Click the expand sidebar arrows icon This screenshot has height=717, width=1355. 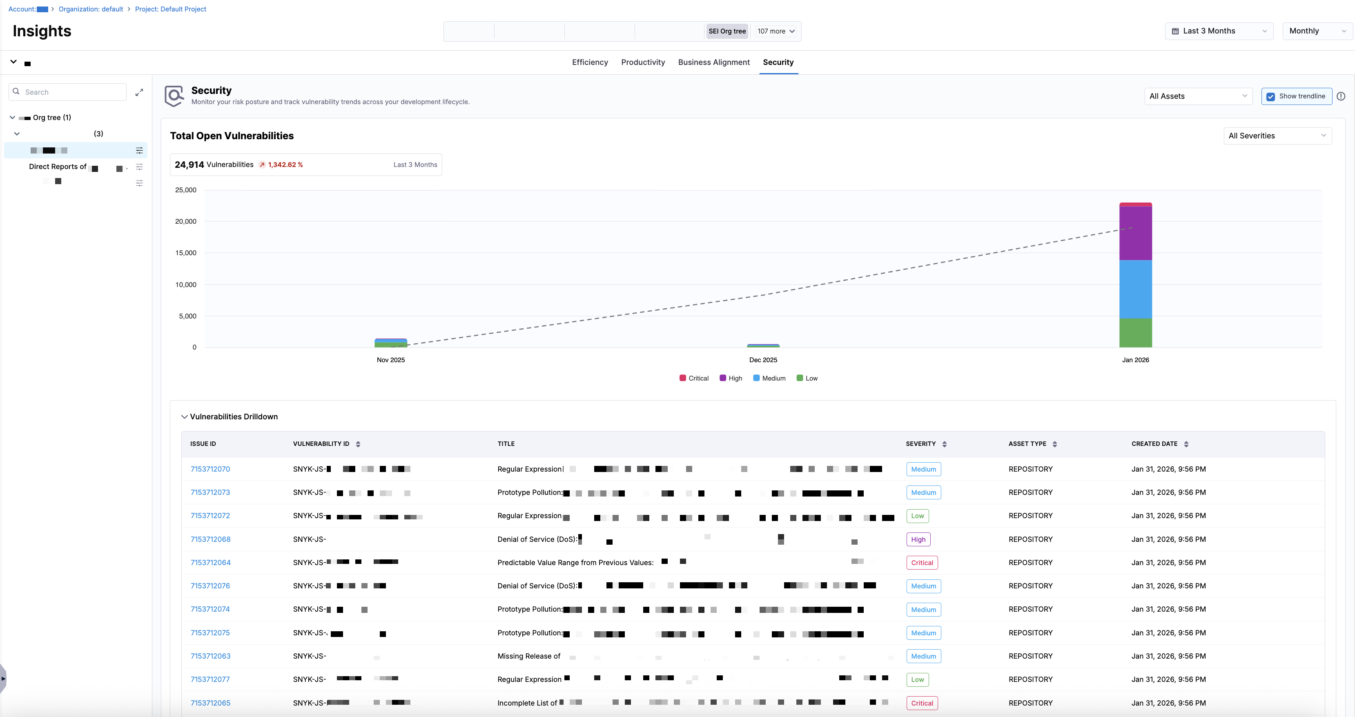click(x=139, y=93)
